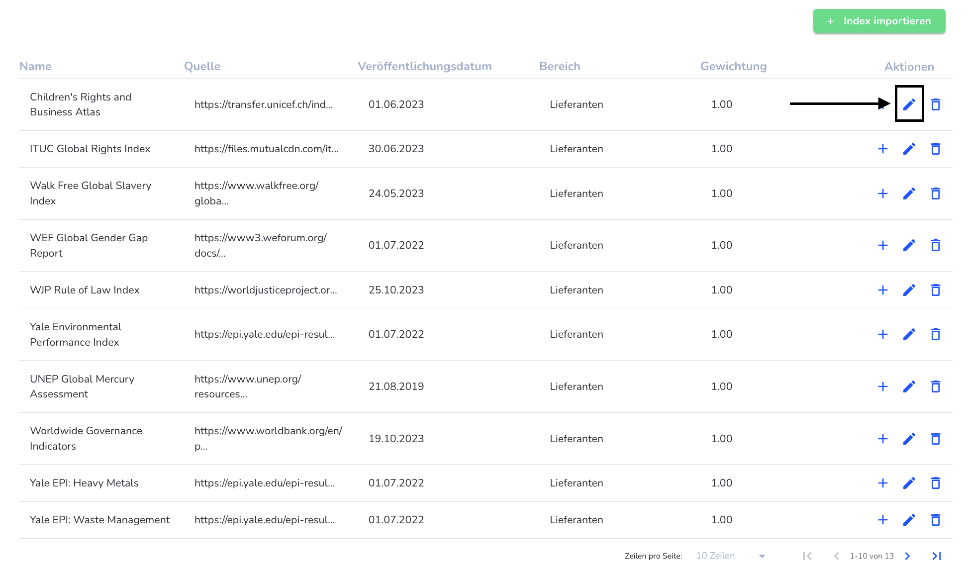
Task: Click the plus icon for WJP Rule of Law Index
Action: coord(882,290)
